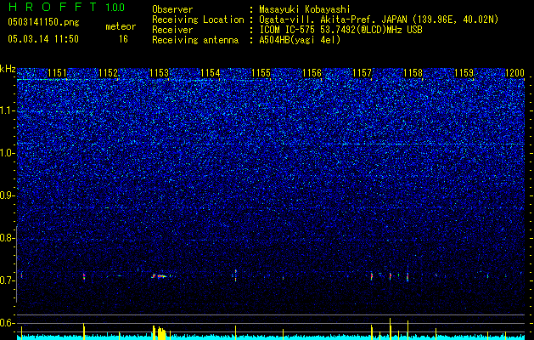Select the file name 0503141150.png

43,22
